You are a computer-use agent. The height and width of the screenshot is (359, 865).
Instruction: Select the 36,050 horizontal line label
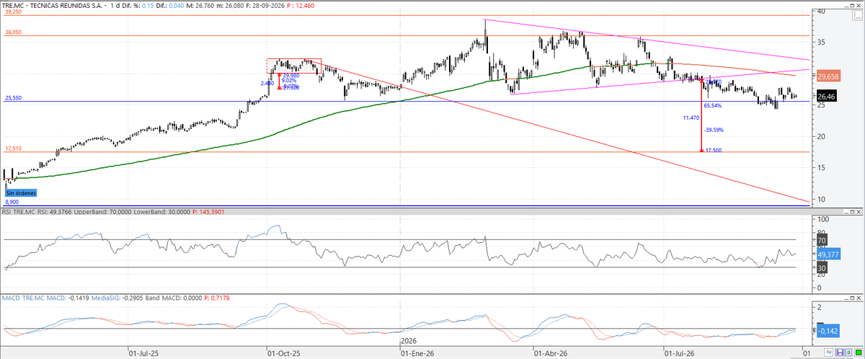[13, 32]
